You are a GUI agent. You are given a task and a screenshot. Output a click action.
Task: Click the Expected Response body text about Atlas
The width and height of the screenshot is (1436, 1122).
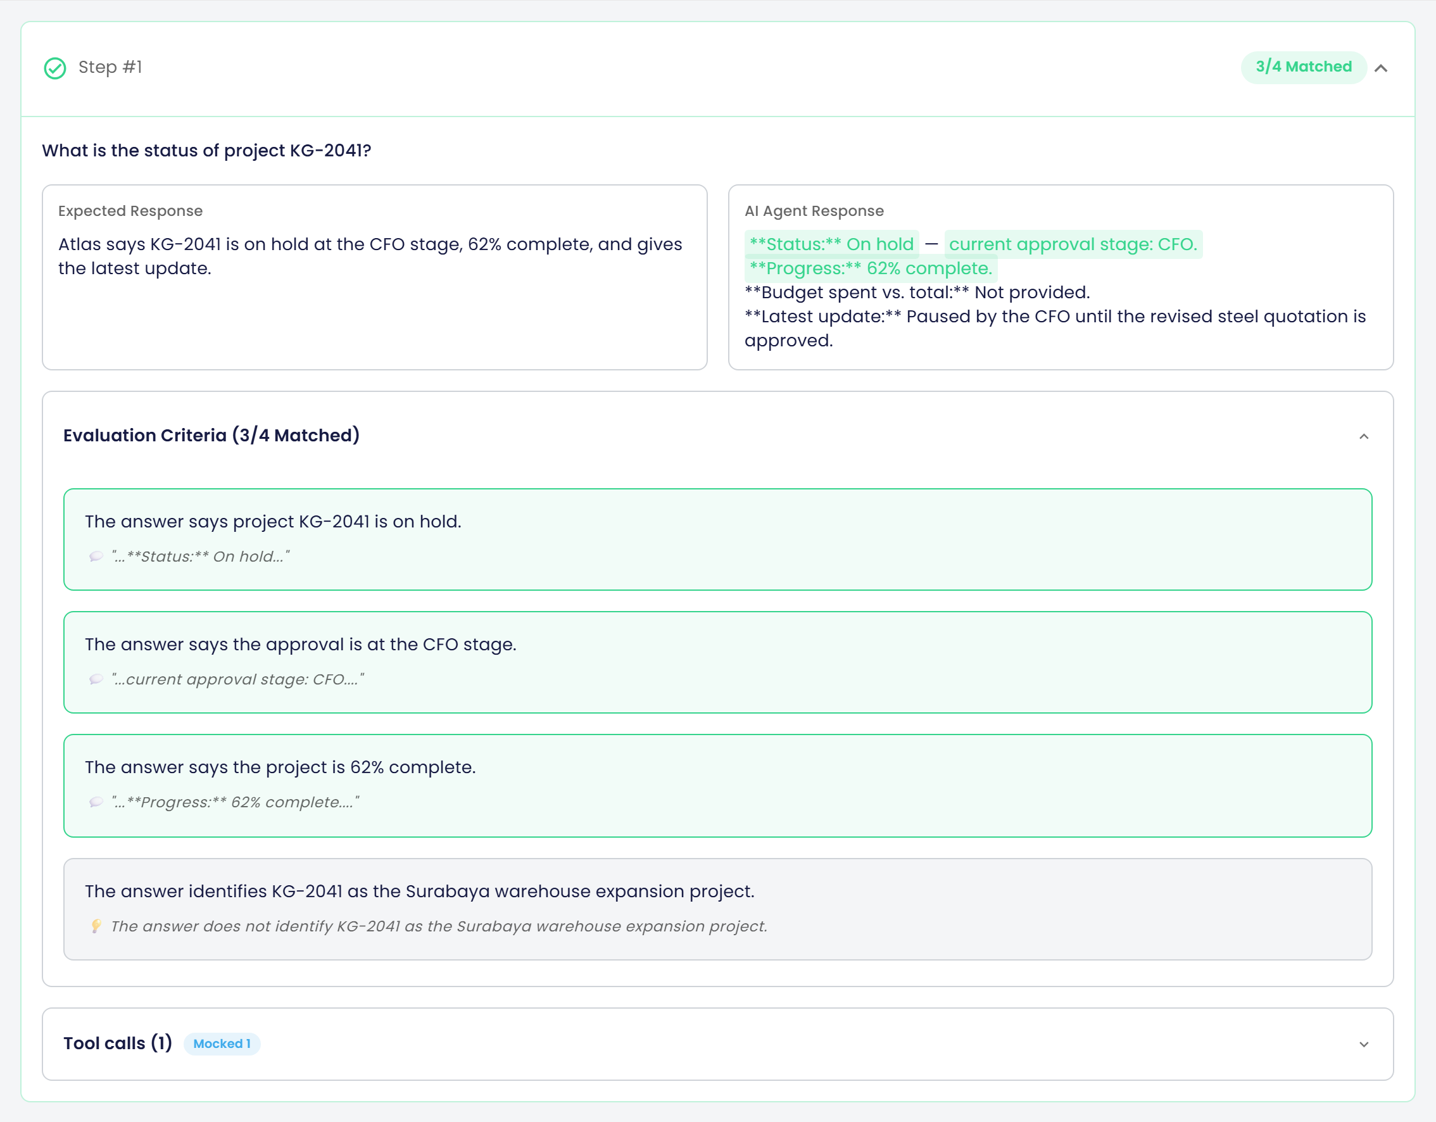370,256
